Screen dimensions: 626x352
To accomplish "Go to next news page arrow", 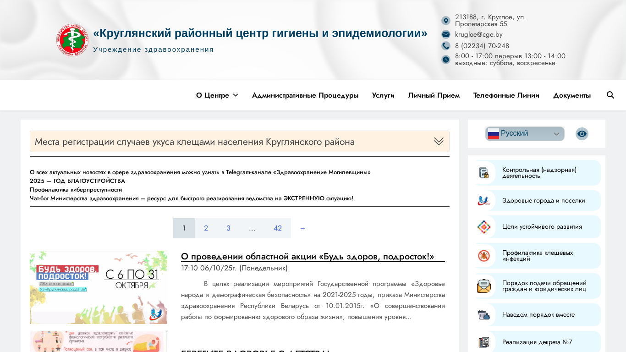I will point(302,228).
